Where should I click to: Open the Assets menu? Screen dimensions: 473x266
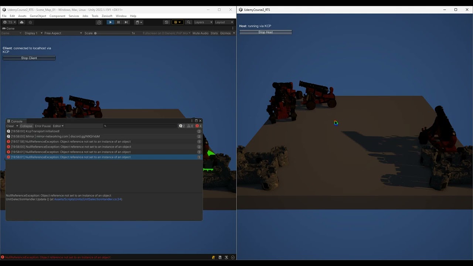[x=22, y=16]
